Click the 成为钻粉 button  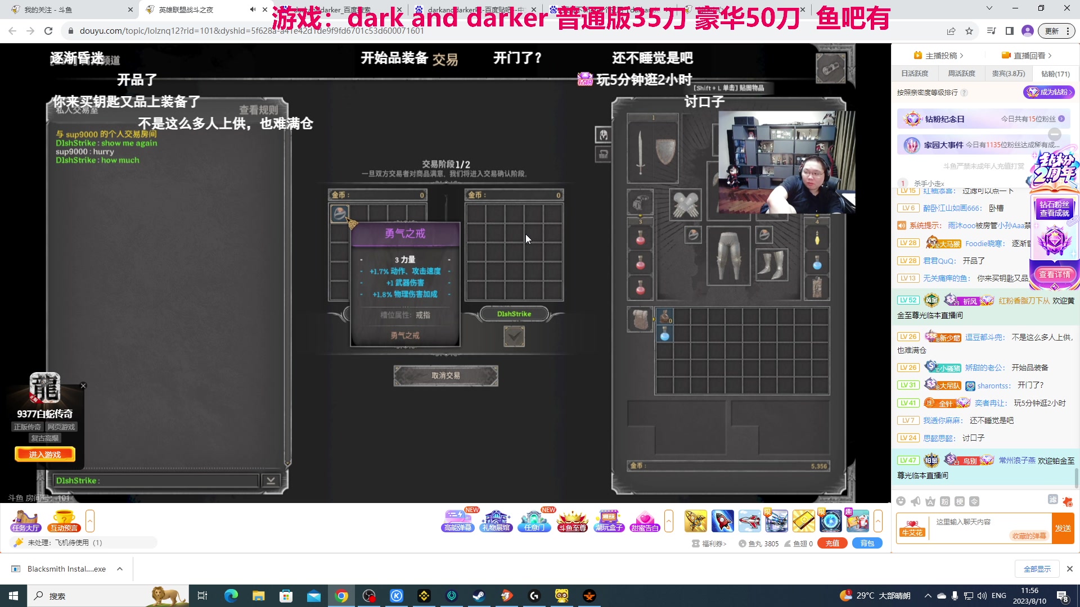(x=1049, y=92)
